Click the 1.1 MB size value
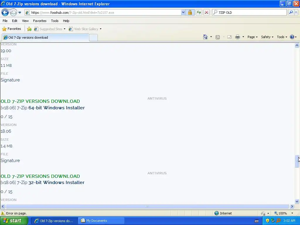The width and height of the screenshot is (300, 225). (x=6, y=66)
